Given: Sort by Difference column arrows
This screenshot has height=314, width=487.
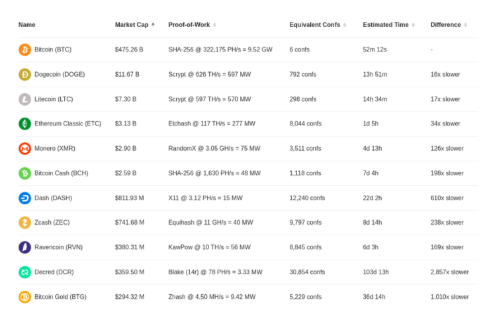Looking at the screenshot, I should [466, 25].
